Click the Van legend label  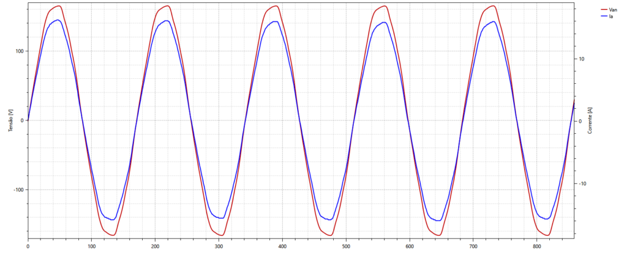coord(613,10)
